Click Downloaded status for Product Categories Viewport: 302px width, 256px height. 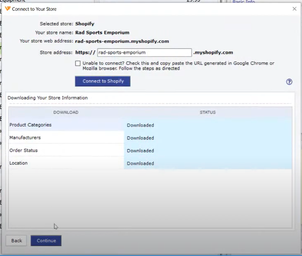(140, 125)
